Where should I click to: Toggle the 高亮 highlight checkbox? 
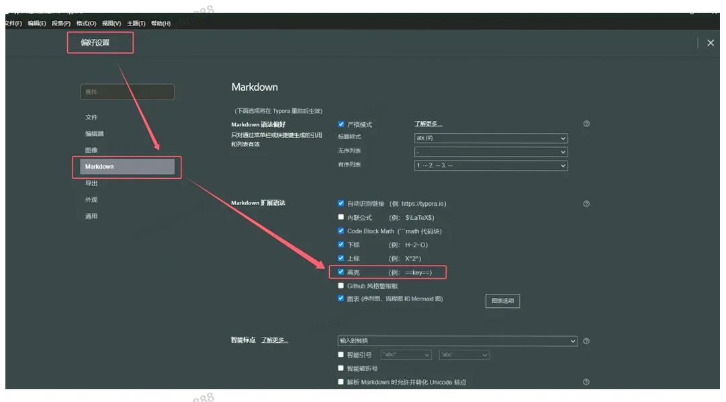coord(341,272)
